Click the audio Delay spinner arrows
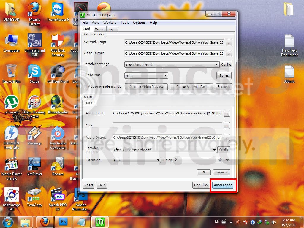This screenshot has height=228, width=304. pyautogui.click(x=220, y=160)
